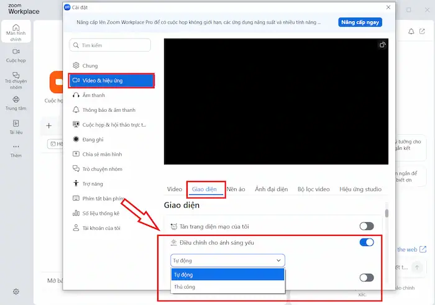Image resolution: width=435 pixels, height=305 pixels.
Task: Click the pop-out icon on video preview
Action: 382,45
